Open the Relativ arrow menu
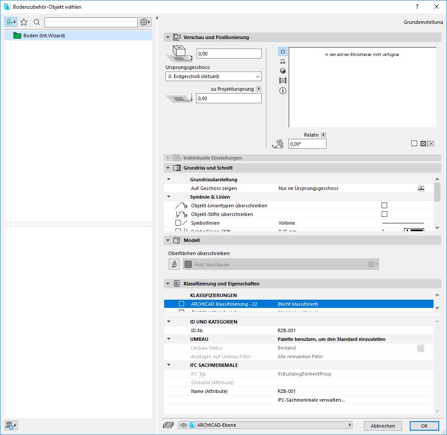The image size is (447, 435). pyautogui.click(x=323, y=135)
